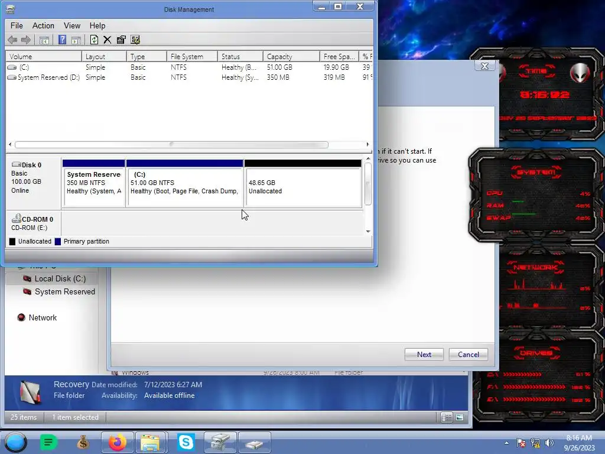
Task: Click the Recovery folder thumbnail in details pane
Action: pos(30,393)
